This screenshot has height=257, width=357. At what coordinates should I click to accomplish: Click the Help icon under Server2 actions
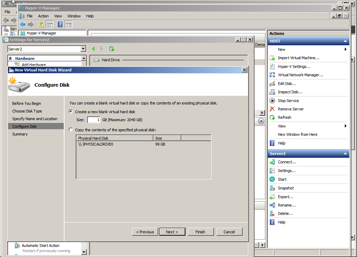272,222
